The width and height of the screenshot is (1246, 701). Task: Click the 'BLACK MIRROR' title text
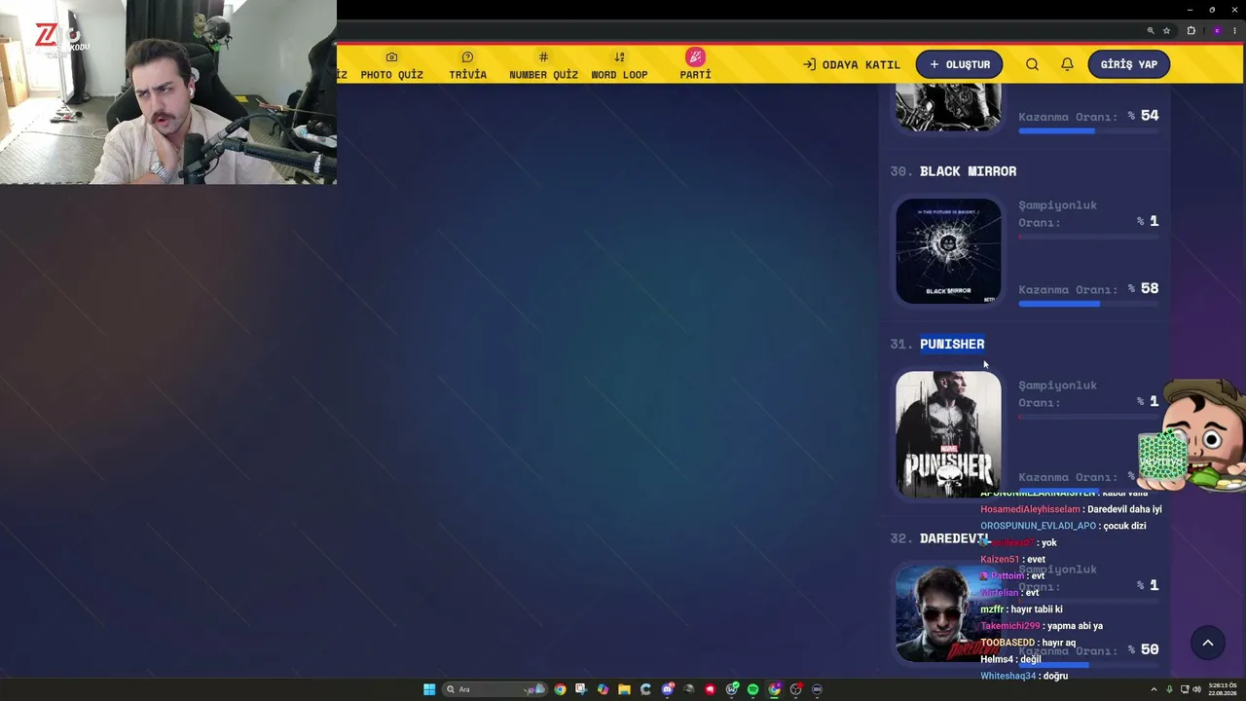[968, 171]
